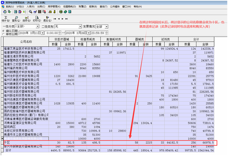Click the dark grid table toolbar icon
Viewport: 228px width, 156px height.
pos(39,12)
